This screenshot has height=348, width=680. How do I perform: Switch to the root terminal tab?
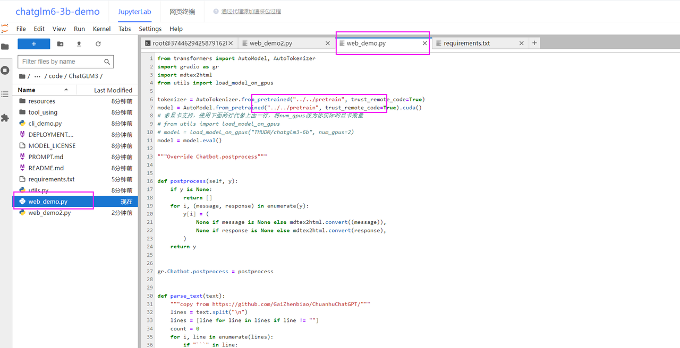point(190,43)
